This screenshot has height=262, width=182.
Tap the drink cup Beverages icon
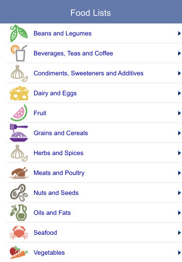coord(18,53)
